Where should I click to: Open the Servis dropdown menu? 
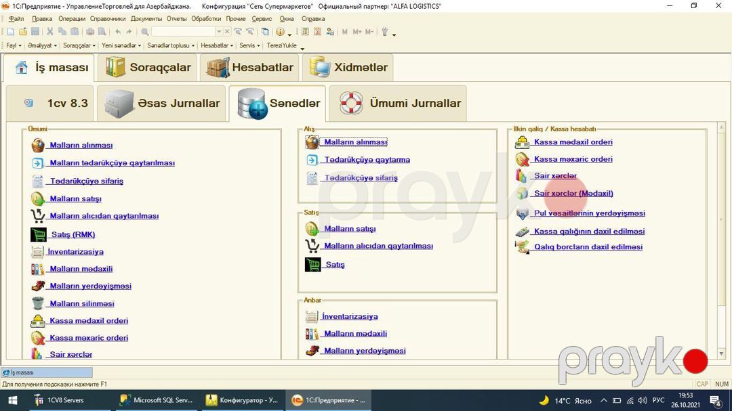pyautogui.click(x=249, y=45)
